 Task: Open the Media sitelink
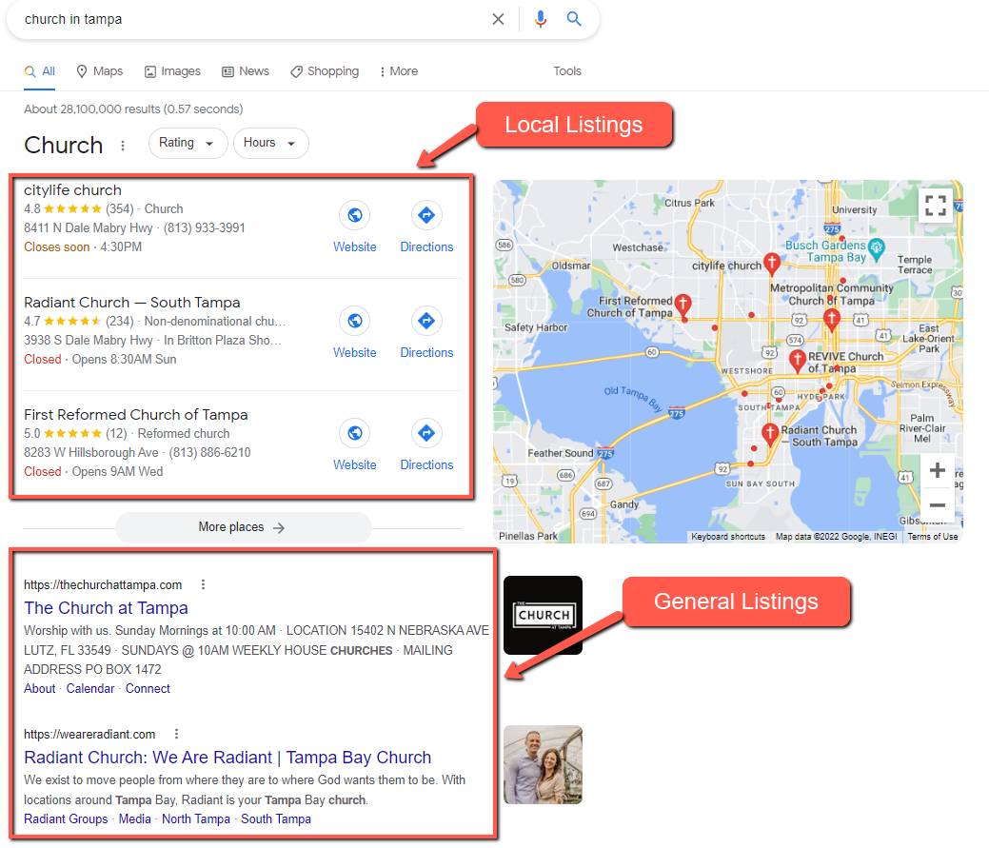(135, 819)
